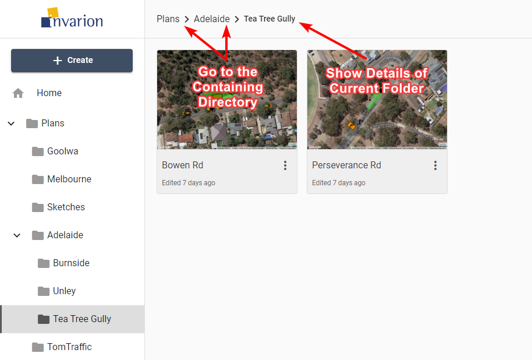
Task: Collapse the Adelaide folder chevron
Action: pyautogui.click(x=17, y=235)
